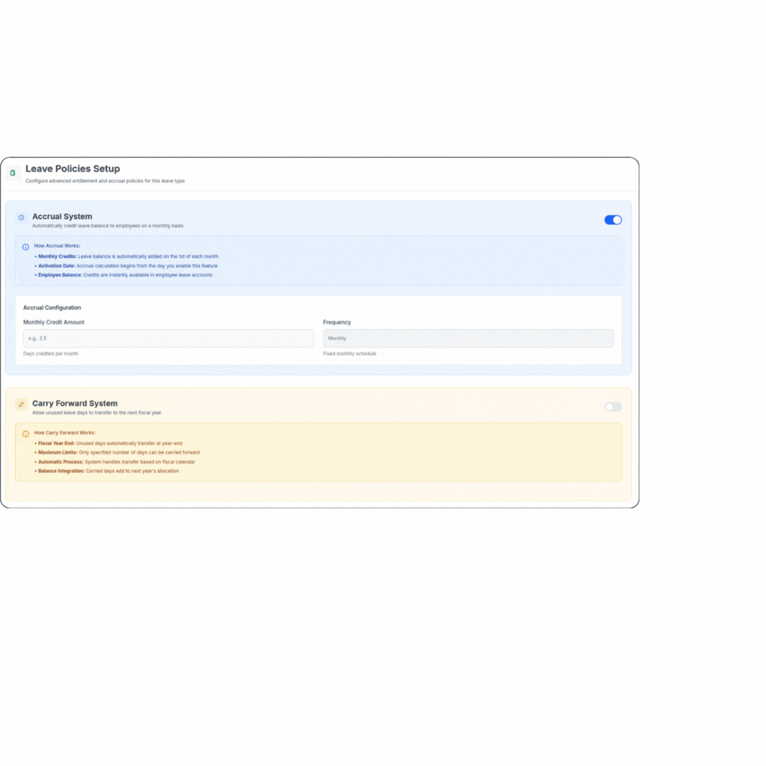The height and width of the screenshot is (766, 766).
Task: Turn off monthly leave accrual switch
Action: tap(613, 220)
